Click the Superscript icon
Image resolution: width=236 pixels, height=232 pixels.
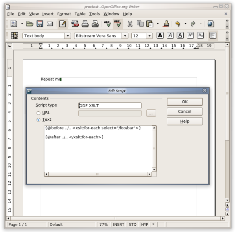tap(190, 35)
